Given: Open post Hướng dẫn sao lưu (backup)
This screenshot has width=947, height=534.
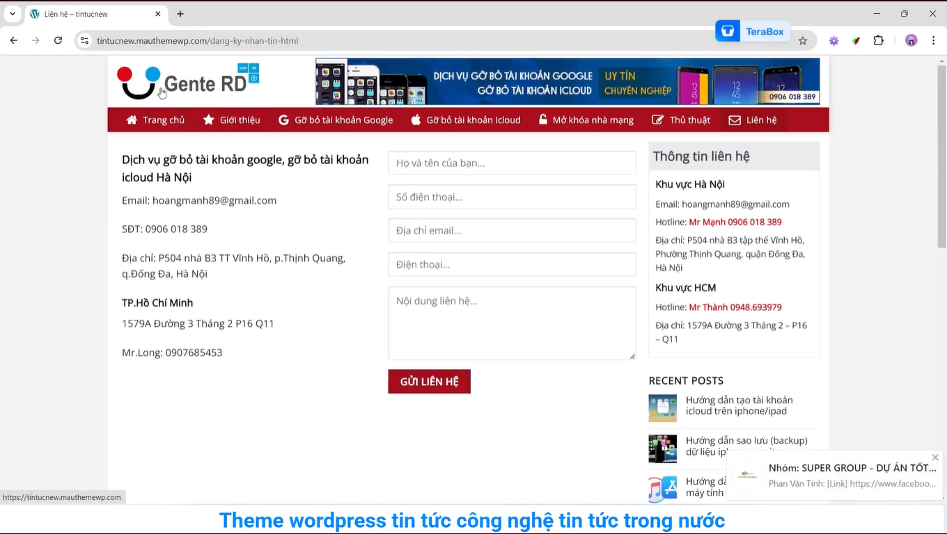Looking at the screenshot, I should tap(746, 446).
